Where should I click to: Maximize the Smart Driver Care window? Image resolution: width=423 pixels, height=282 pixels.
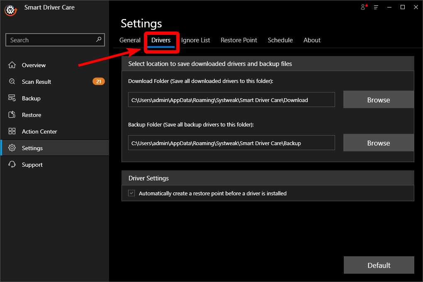[x=403, y=7]
